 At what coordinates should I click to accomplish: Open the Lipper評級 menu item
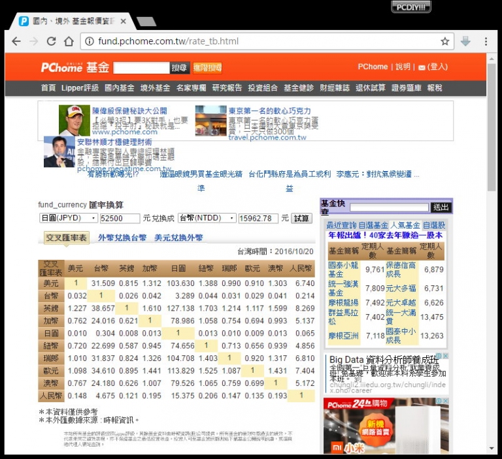tap(80, 88)
